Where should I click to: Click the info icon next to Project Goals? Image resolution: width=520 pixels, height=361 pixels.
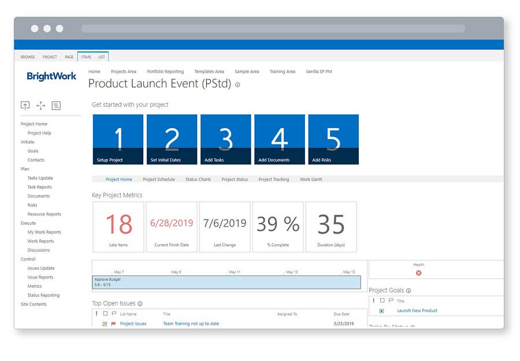pos(408,291)
